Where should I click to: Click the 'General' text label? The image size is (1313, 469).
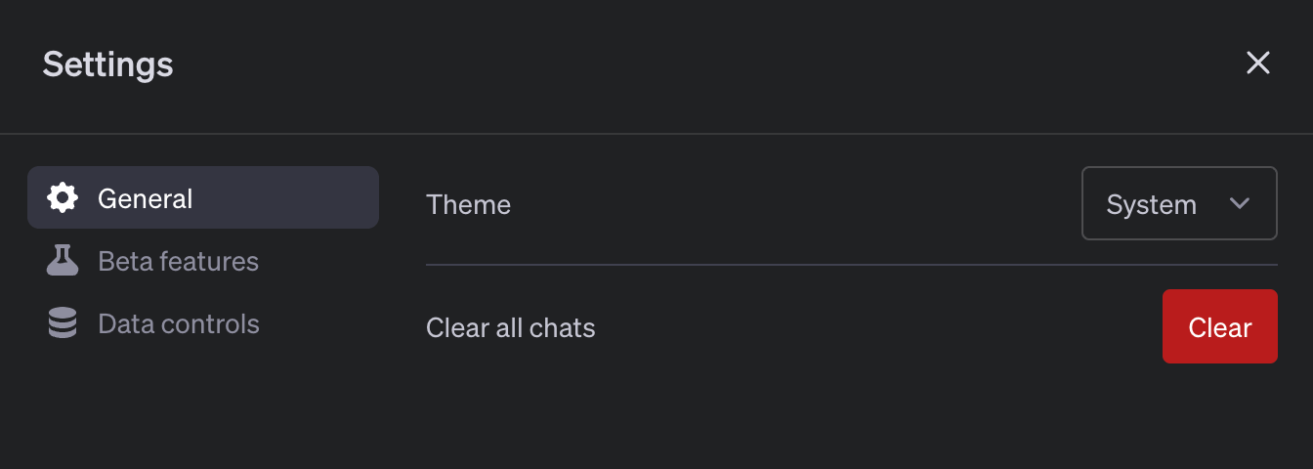tap(145, 199)
